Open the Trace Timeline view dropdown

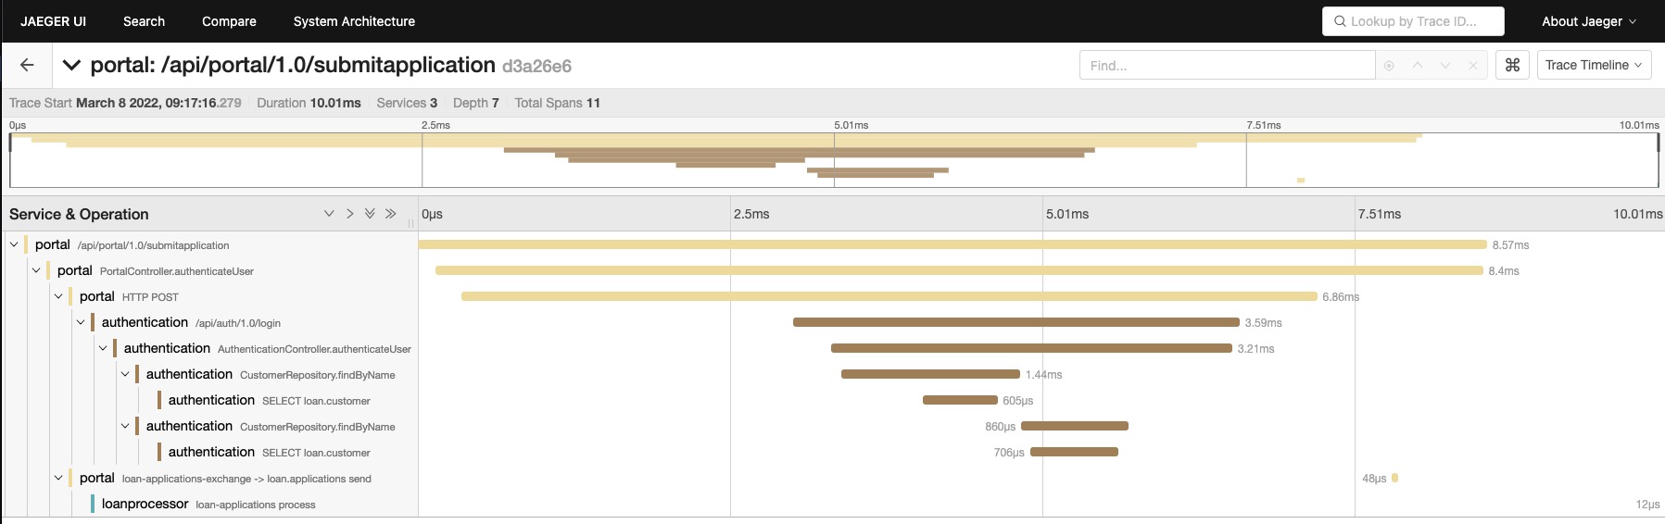(1593, 65)
